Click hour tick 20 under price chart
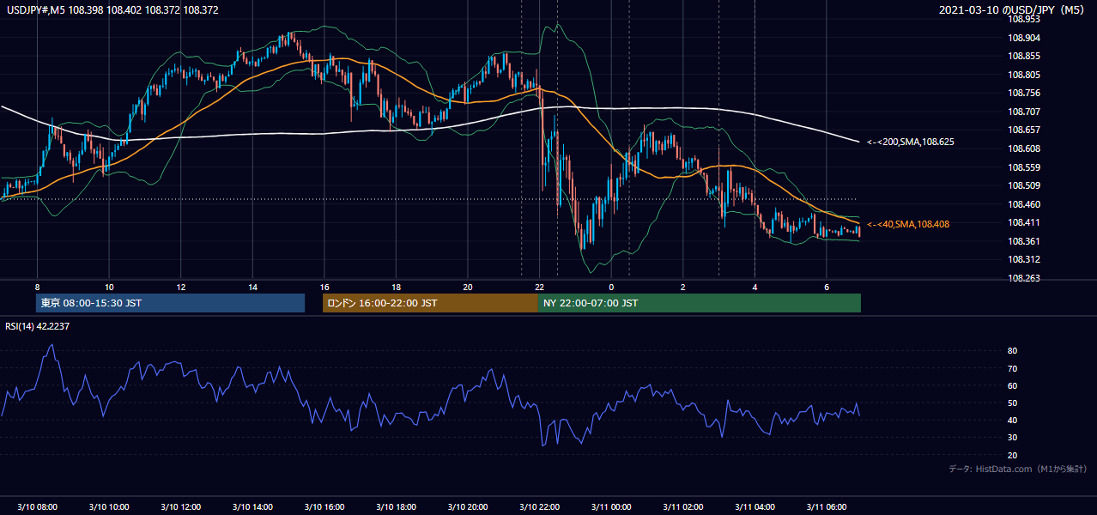Image resolution: width=1097 pixels, height=515 pixels. (467, 287)
